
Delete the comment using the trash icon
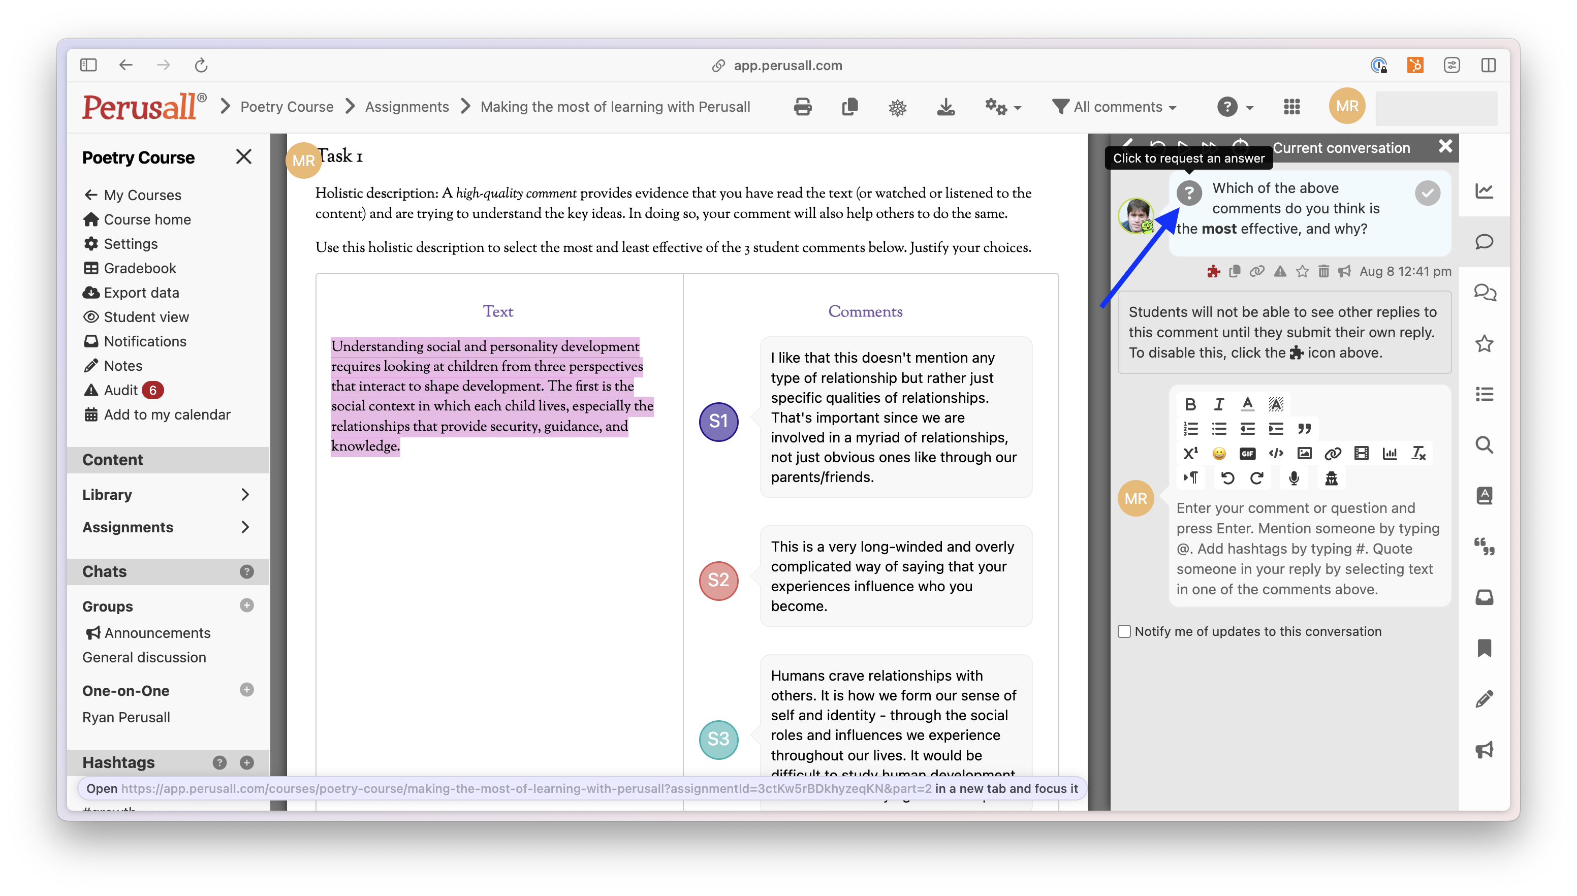1324,271
